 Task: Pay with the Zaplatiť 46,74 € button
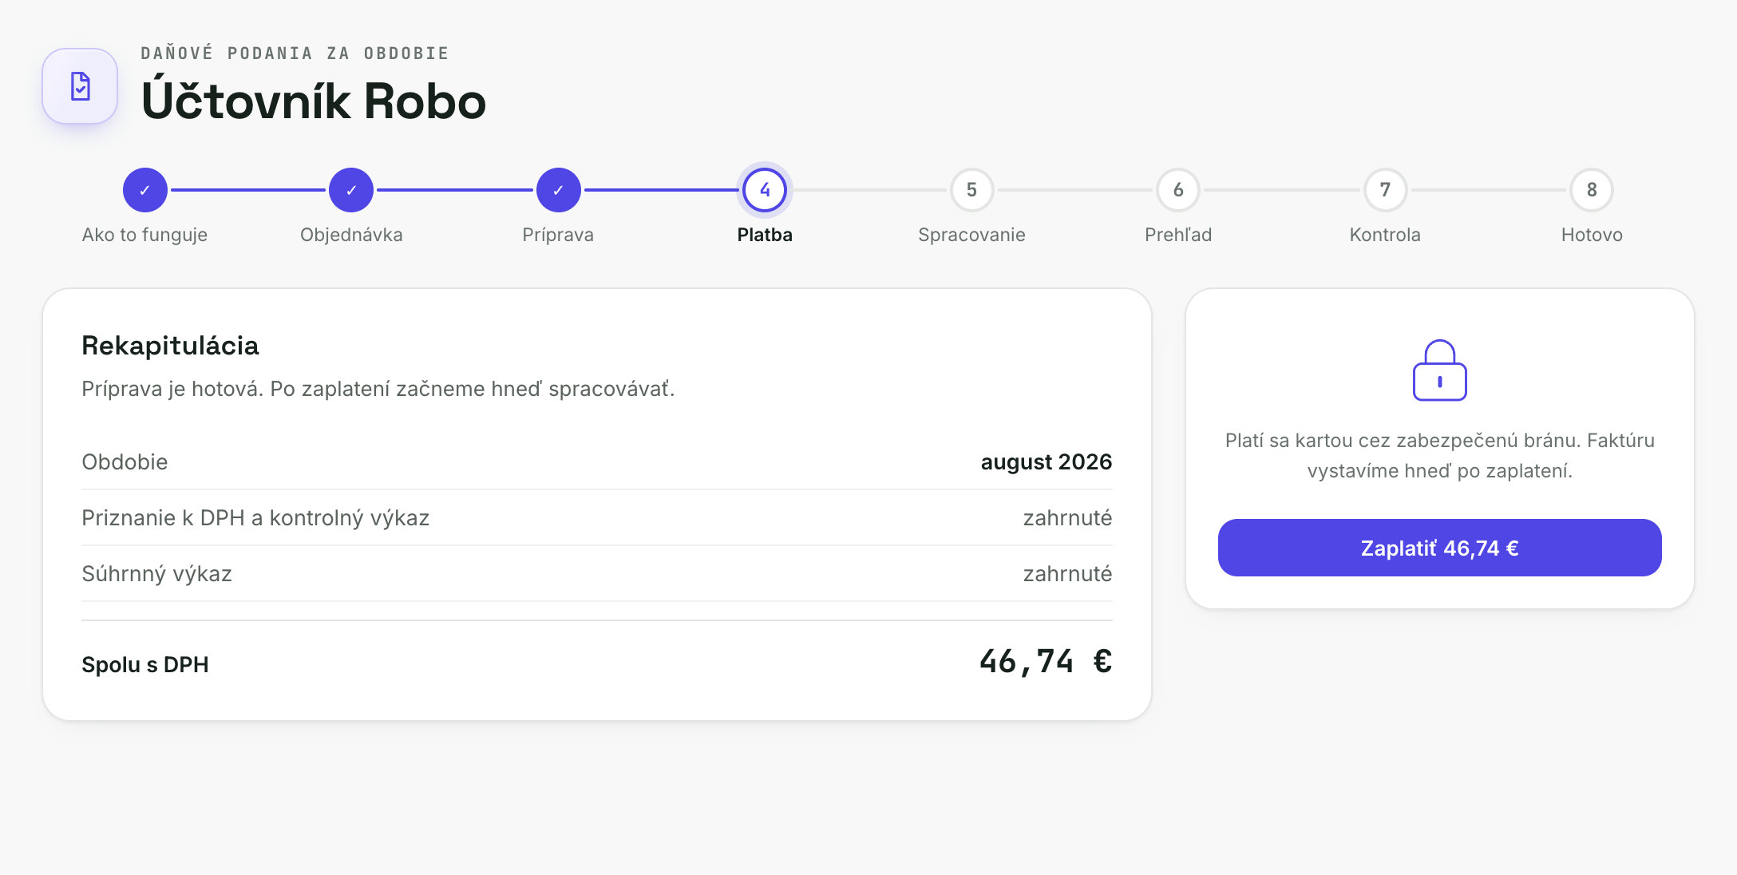pyautogui.click(x=1440, y=548)
